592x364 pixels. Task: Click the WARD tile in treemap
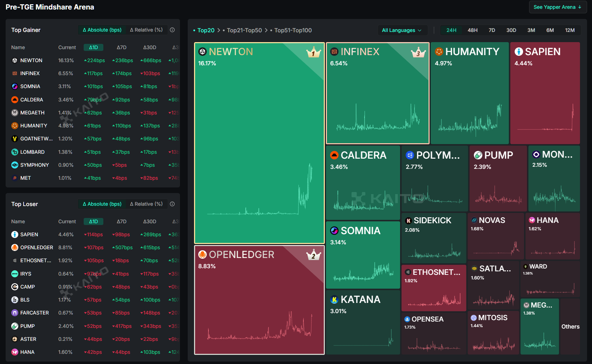coord(550,279)
